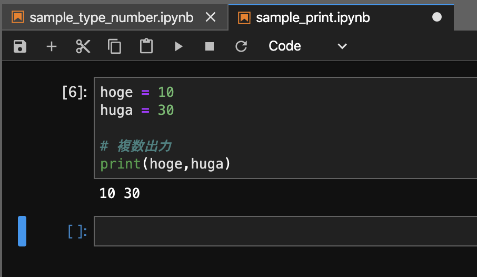Close the sample_type_number.ipynb tab
This screenshot has height=277, width=477.
[x=211, y=17]
